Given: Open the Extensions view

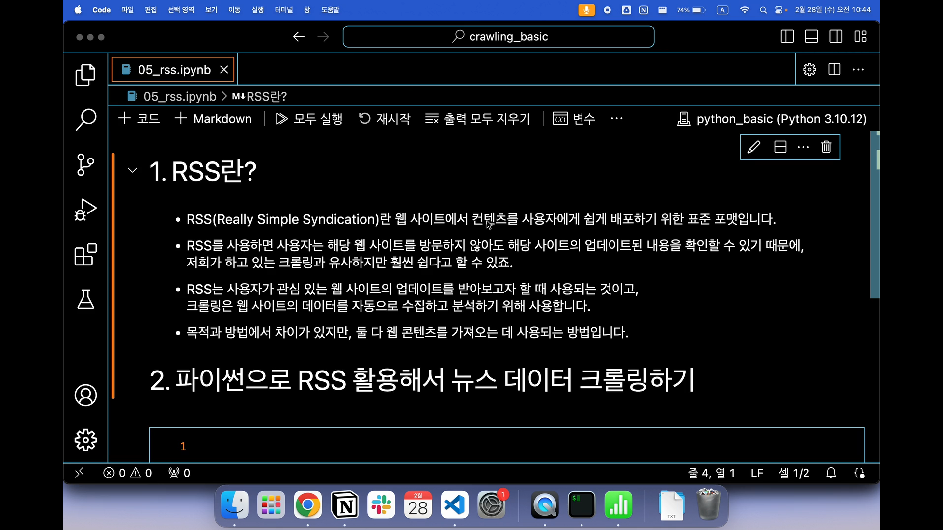Looking at the screenshot, I should click(85, 255).
